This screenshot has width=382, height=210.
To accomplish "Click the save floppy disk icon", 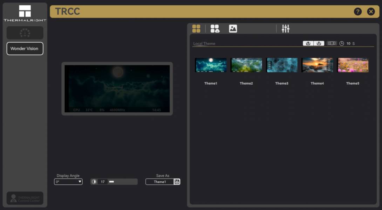I will [x=177, y=182].
